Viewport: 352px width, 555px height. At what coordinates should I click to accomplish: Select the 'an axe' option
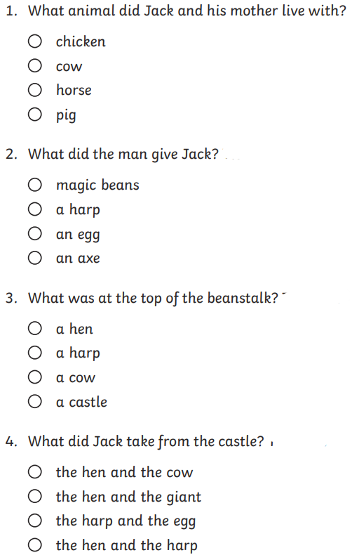click(35, 258)
